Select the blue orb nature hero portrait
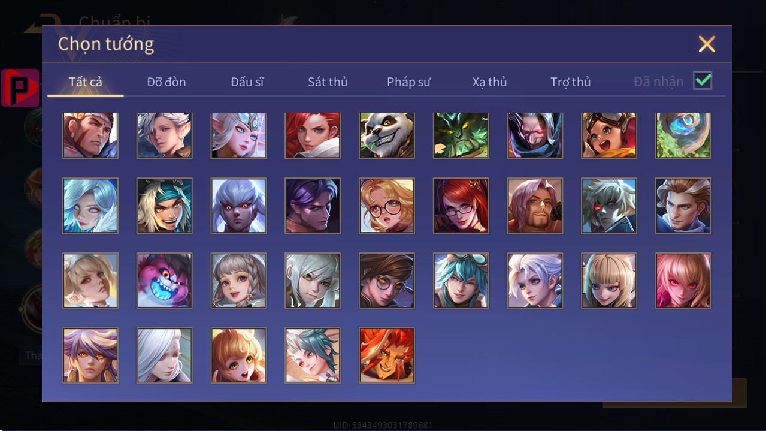This screenshot has width=766, height=431. pos(683,135)
